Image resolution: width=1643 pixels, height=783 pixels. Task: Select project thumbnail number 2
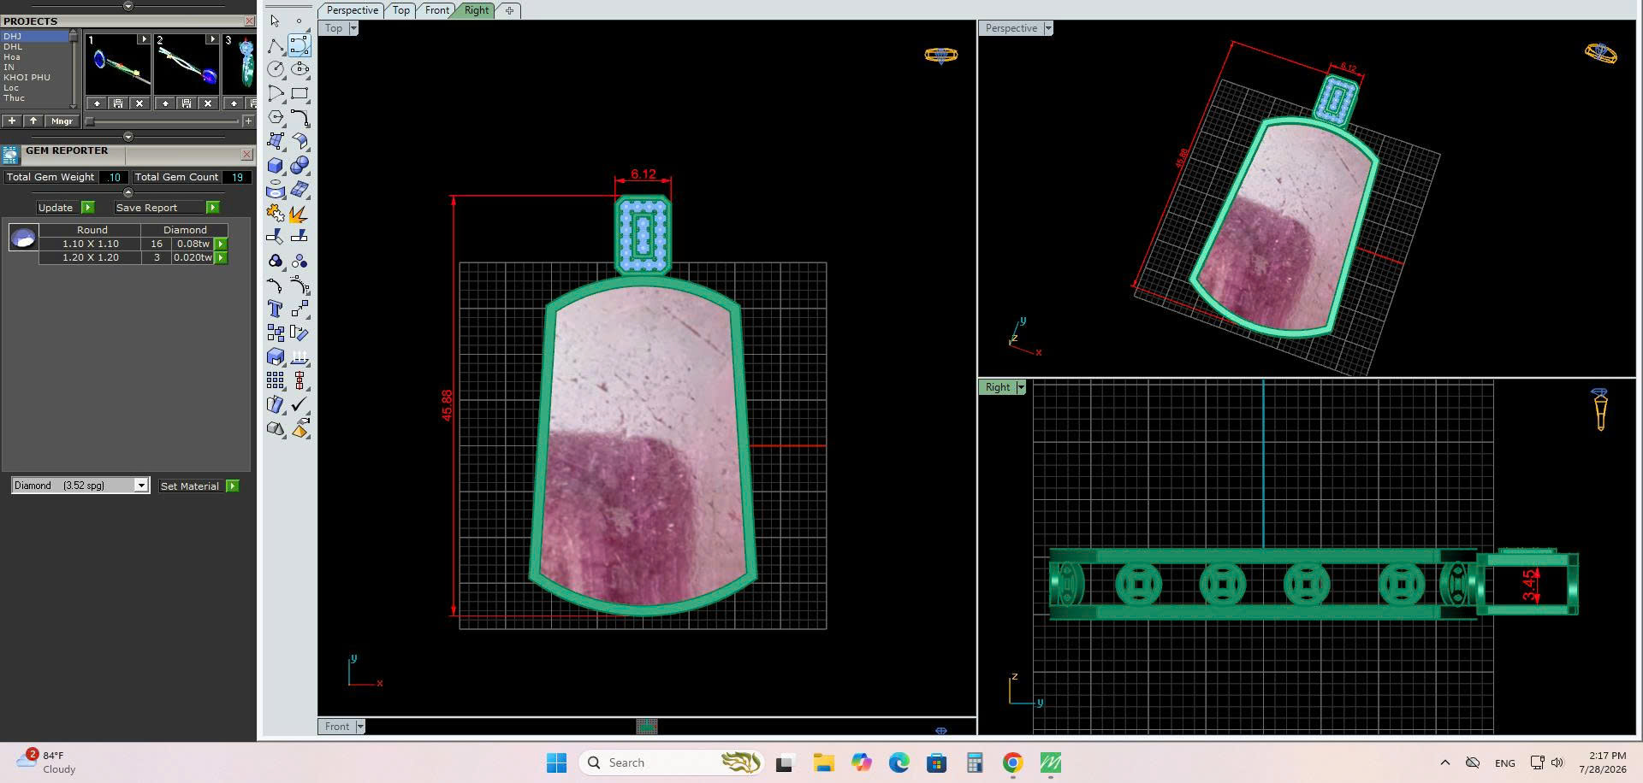(x=187, y=65)
